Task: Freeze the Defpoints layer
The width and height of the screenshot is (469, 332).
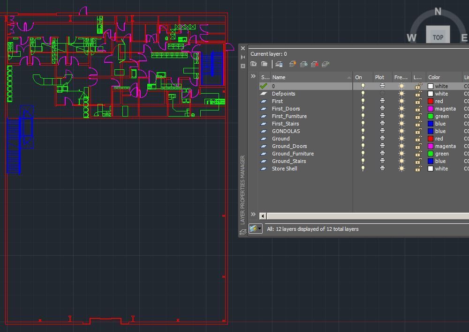Action: [x=401, y=94]
